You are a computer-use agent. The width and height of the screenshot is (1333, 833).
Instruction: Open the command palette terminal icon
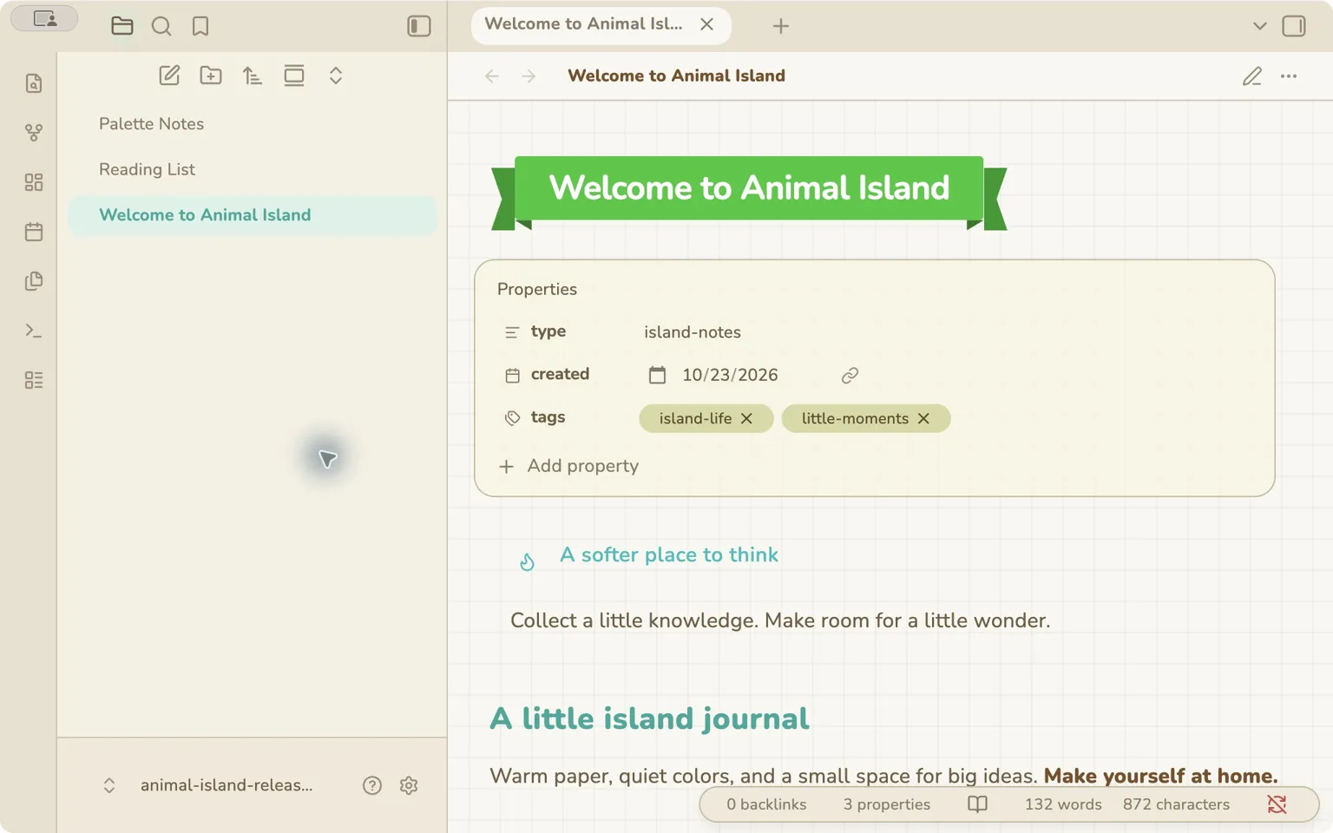point(34,331)
